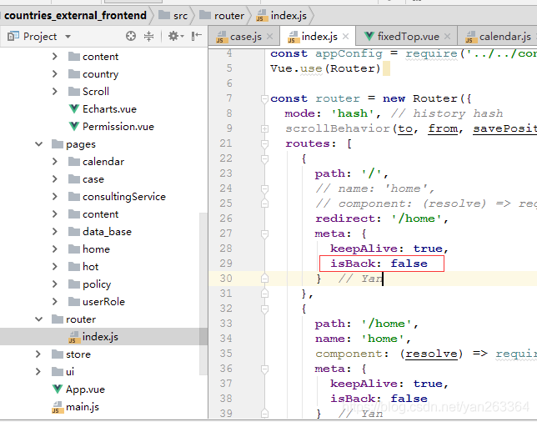Close the case.js tab
The height and width of the screenshot is (422, 537).
coord(270,37)
